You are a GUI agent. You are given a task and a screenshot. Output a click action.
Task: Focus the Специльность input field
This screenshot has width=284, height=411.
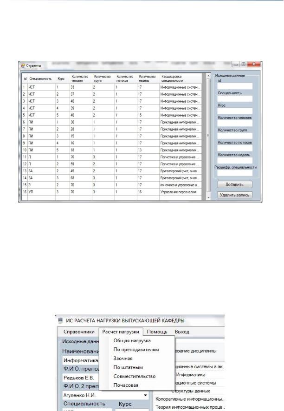235,98
